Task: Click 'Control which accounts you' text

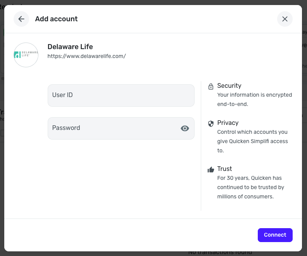Action: tap(252, 132)
